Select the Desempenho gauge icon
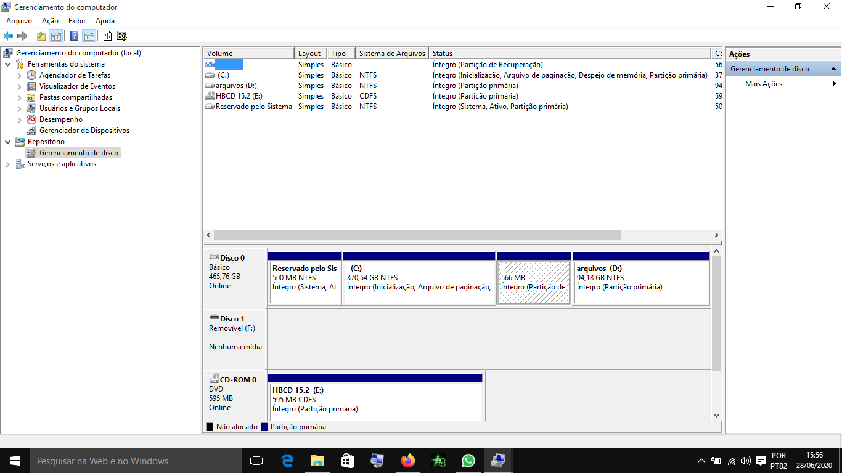Screen dimensions: 842x473 tap(31, 119)
